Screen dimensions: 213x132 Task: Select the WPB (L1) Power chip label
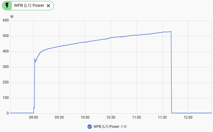[x=29, y=5]
